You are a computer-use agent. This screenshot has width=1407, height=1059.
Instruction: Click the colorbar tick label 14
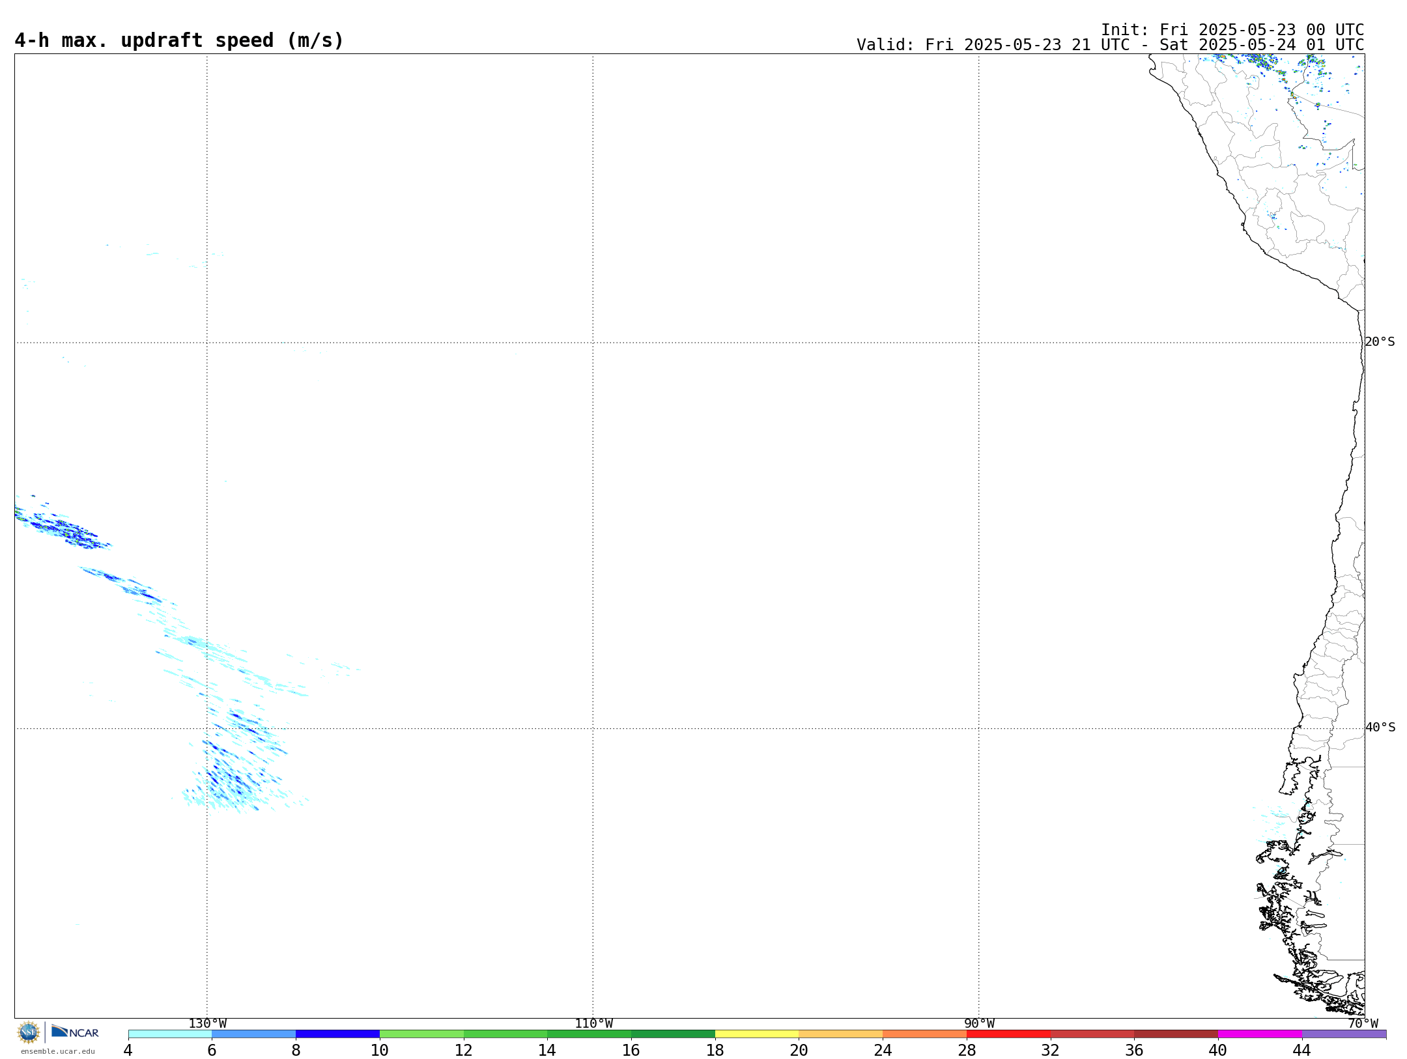(x=547, y=1051)
